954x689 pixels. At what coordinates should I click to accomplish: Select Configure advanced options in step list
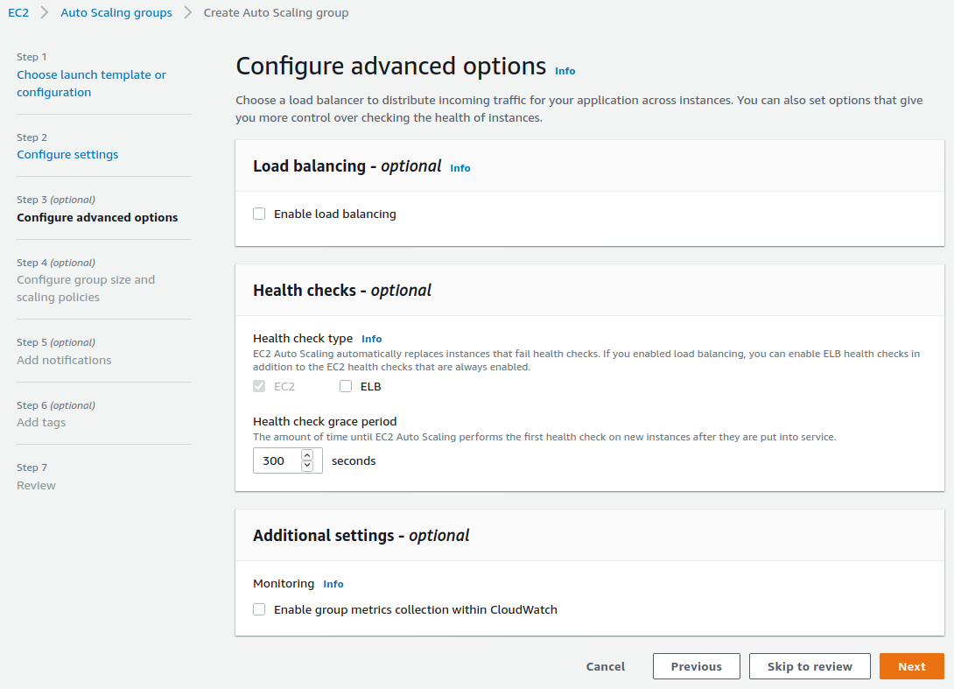point(97,217)
